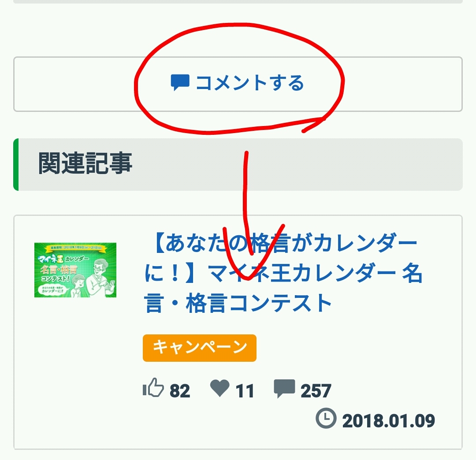Click the comment count 257
Image resolution: width=476 pixels, height=460 pixels.
click(316, 391)
